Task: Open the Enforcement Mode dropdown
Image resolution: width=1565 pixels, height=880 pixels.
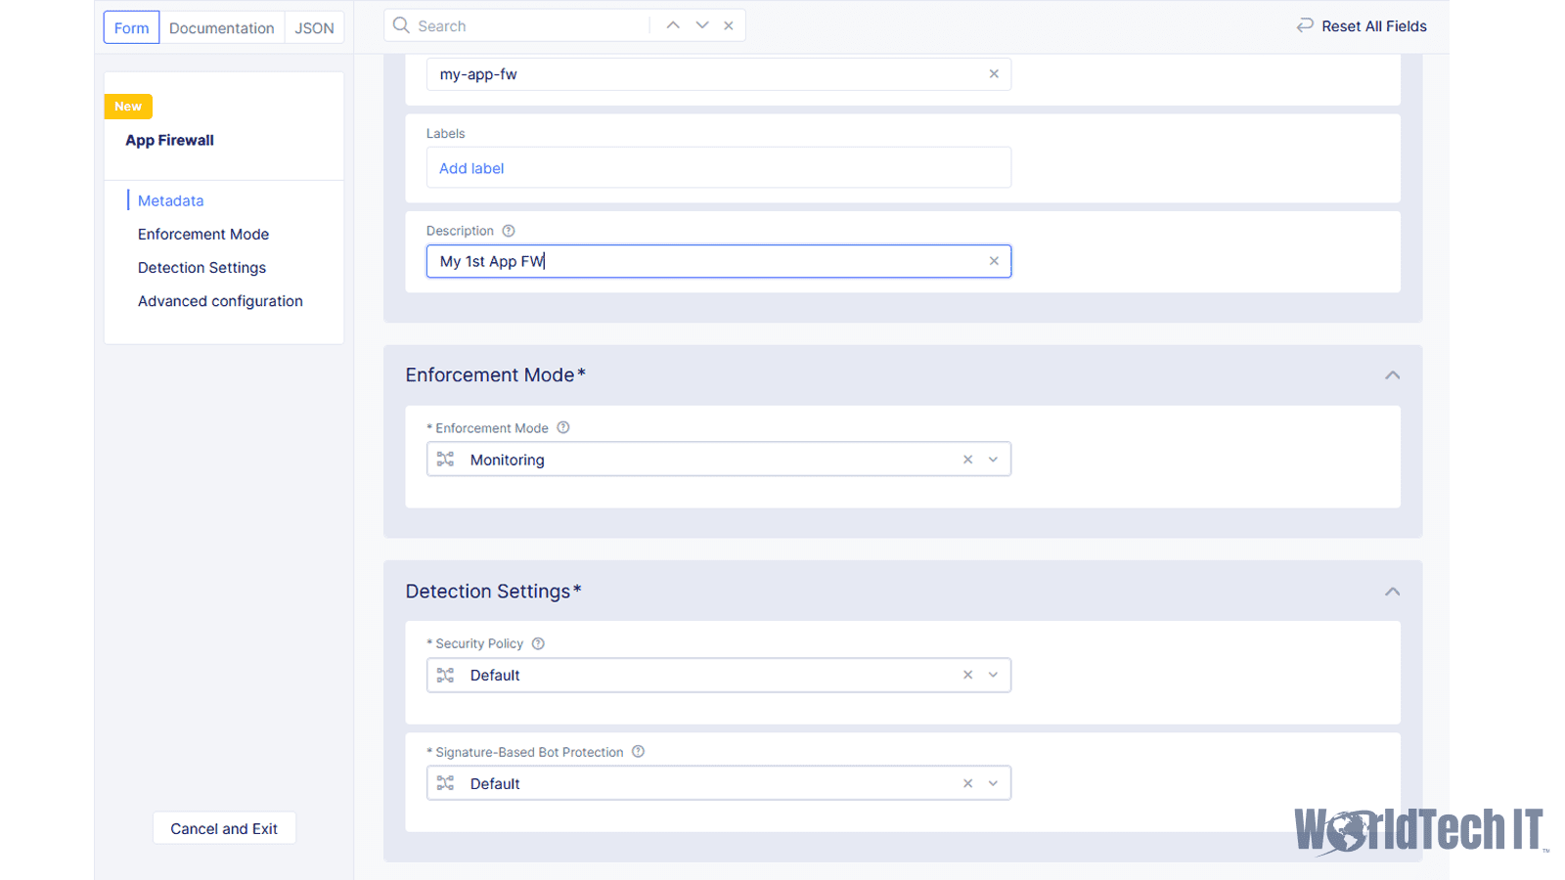Action: tap(993, 459)
